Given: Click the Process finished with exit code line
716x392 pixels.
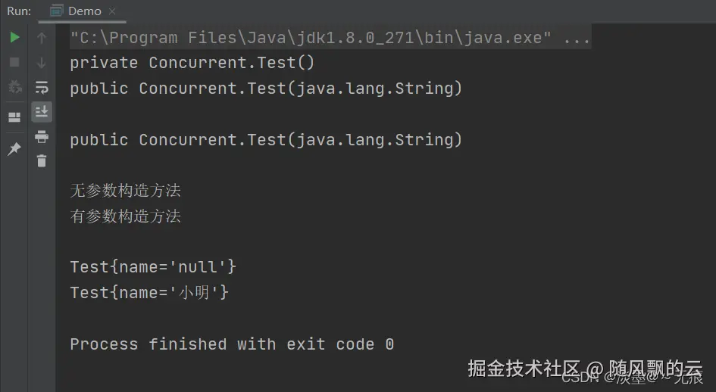Looking at the screenshot, I should (232, 344).
